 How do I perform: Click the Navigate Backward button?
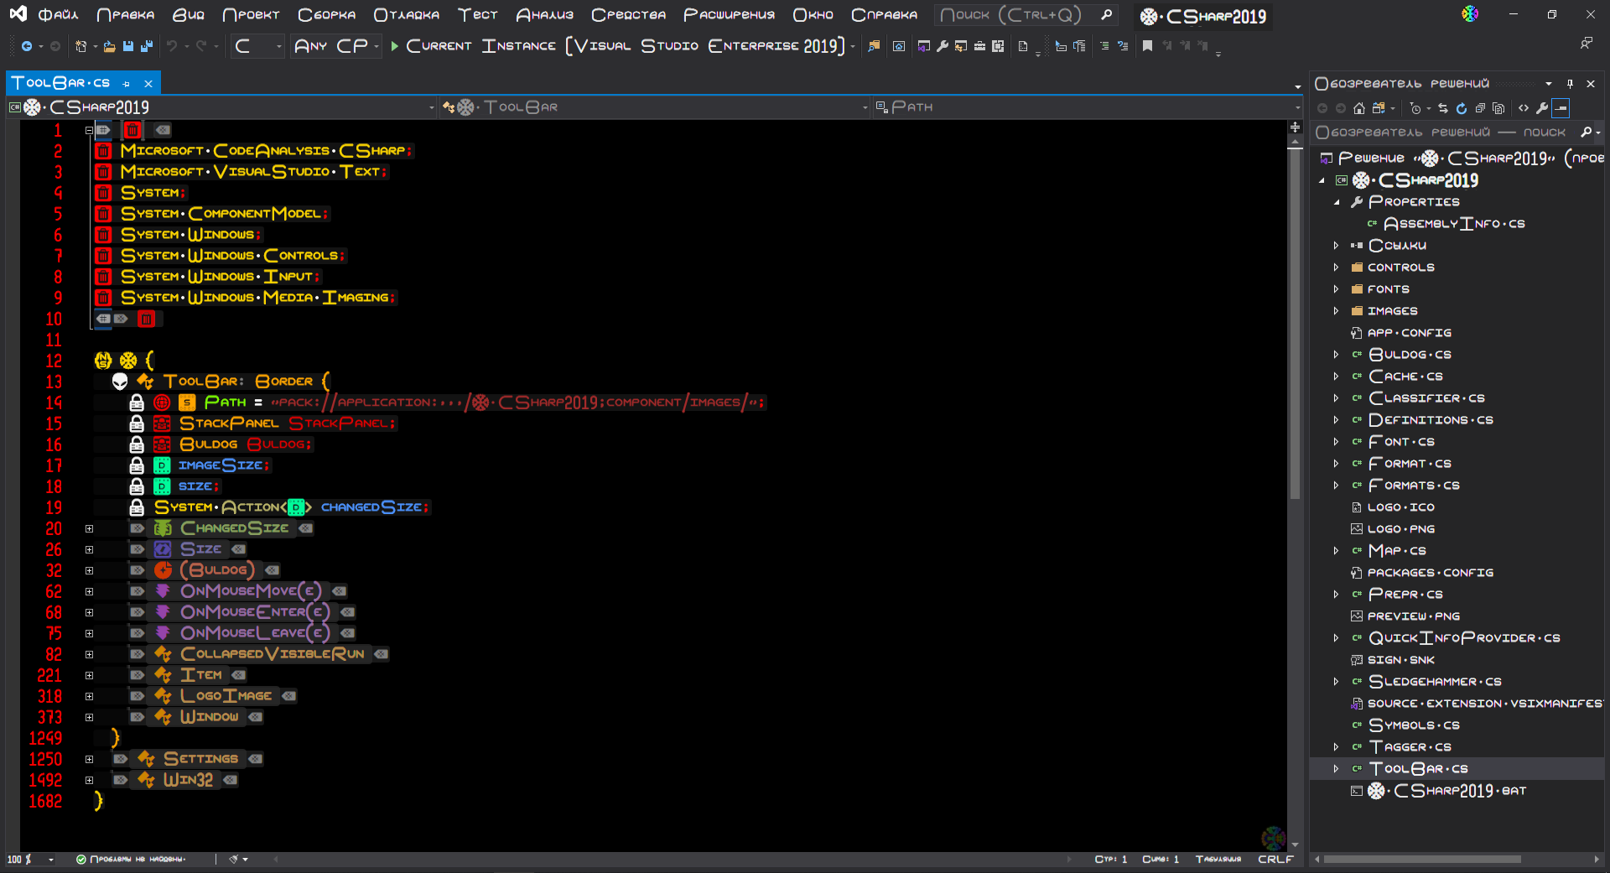click(x=26, y=46)
